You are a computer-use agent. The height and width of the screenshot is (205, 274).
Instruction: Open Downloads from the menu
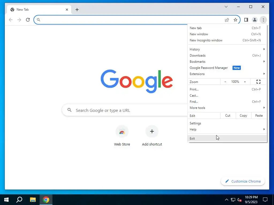click(227, 56)
